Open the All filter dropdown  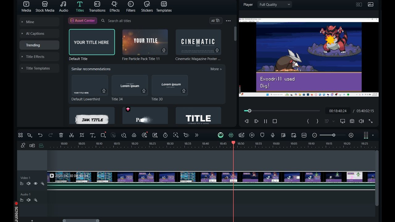pyautogui.click(x=216, y=21)
